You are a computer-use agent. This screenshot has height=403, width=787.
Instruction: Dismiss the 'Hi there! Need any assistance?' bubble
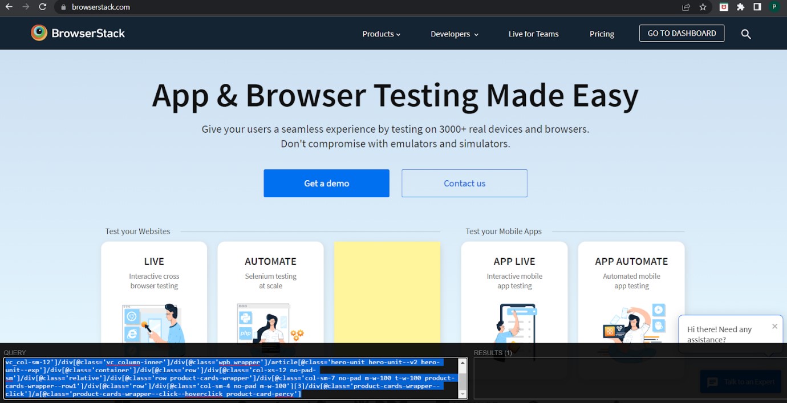coord(774,326)
